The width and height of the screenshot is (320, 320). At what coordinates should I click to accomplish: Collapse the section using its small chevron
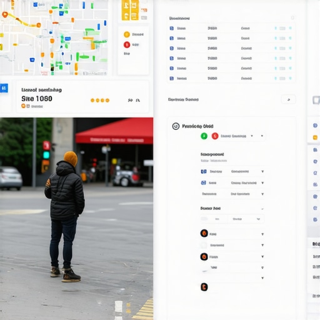pos(262,209)
